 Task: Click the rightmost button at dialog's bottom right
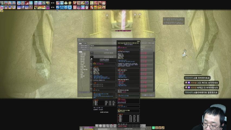tap(151, 95)
